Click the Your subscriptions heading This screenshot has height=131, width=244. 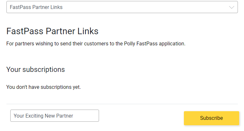(x=35, y=69)
